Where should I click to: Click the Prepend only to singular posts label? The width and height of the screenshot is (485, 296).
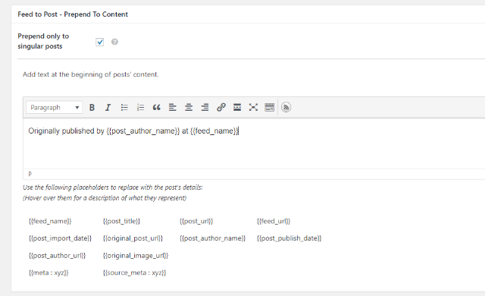[43, 41]
